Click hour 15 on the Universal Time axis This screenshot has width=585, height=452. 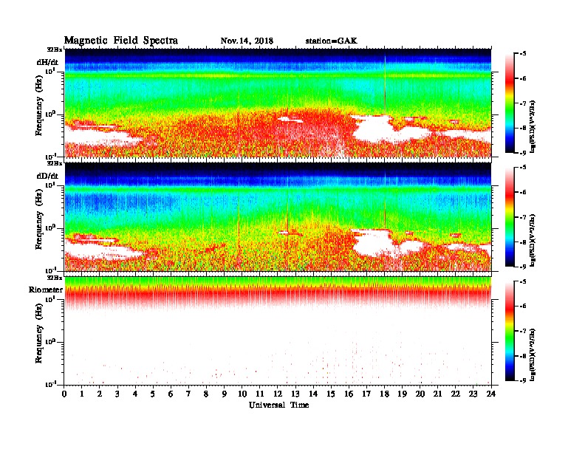point(331,394)
